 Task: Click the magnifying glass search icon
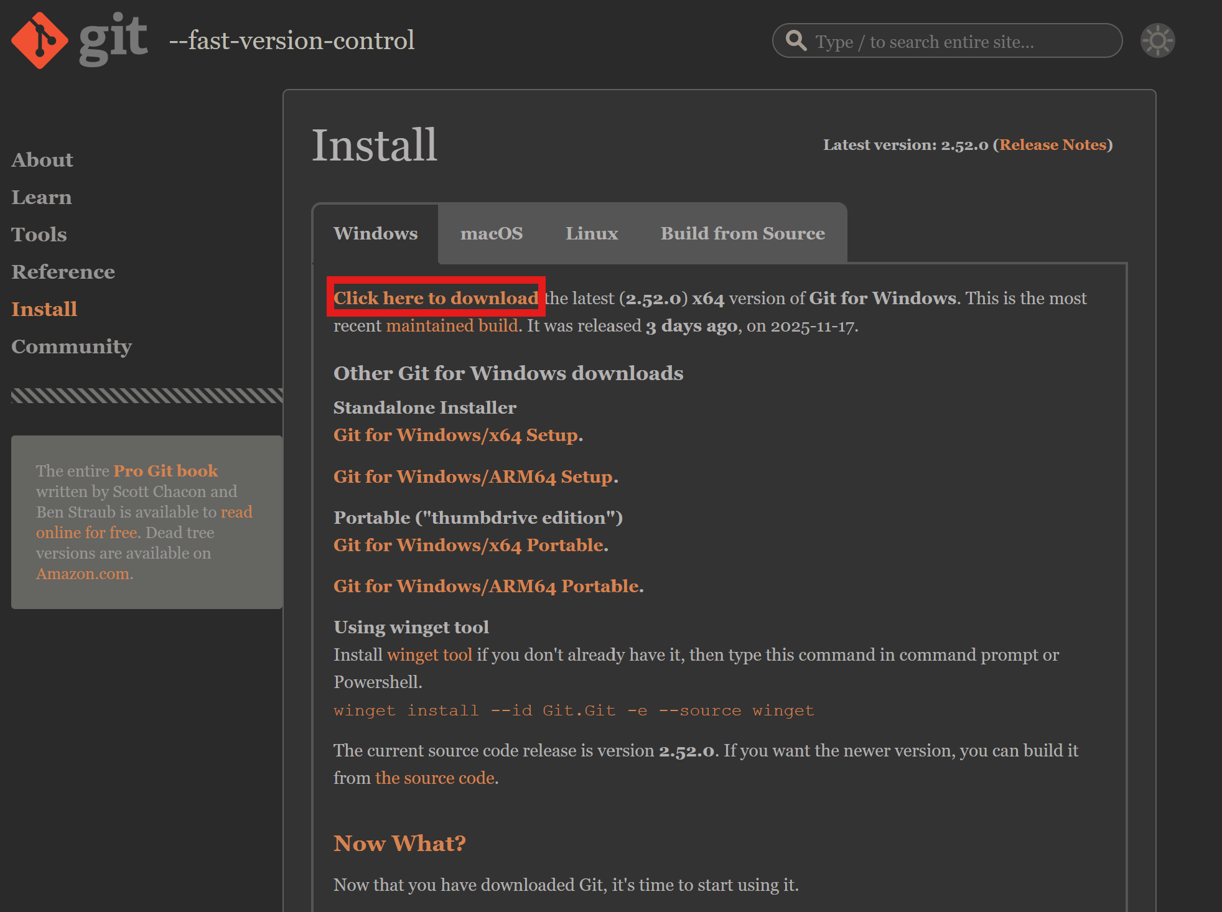point(796,40)
